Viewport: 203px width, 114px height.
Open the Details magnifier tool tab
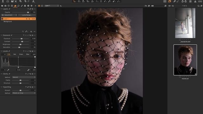coord(18,6)
